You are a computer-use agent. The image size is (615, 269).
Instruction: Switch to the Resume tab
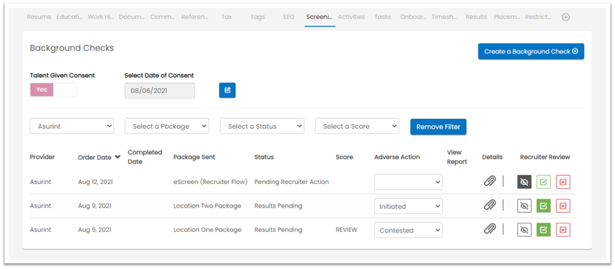tap(39, 17)
